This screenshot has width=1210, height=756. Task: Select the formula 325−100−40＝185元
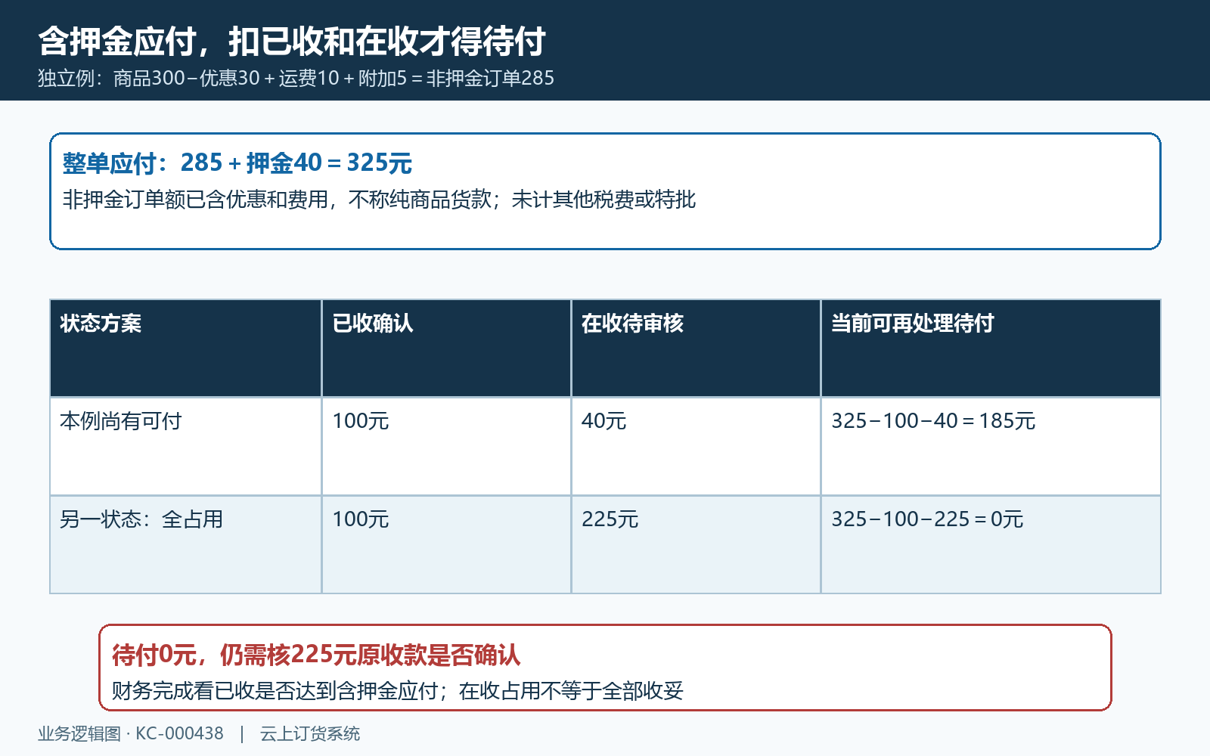933,421
